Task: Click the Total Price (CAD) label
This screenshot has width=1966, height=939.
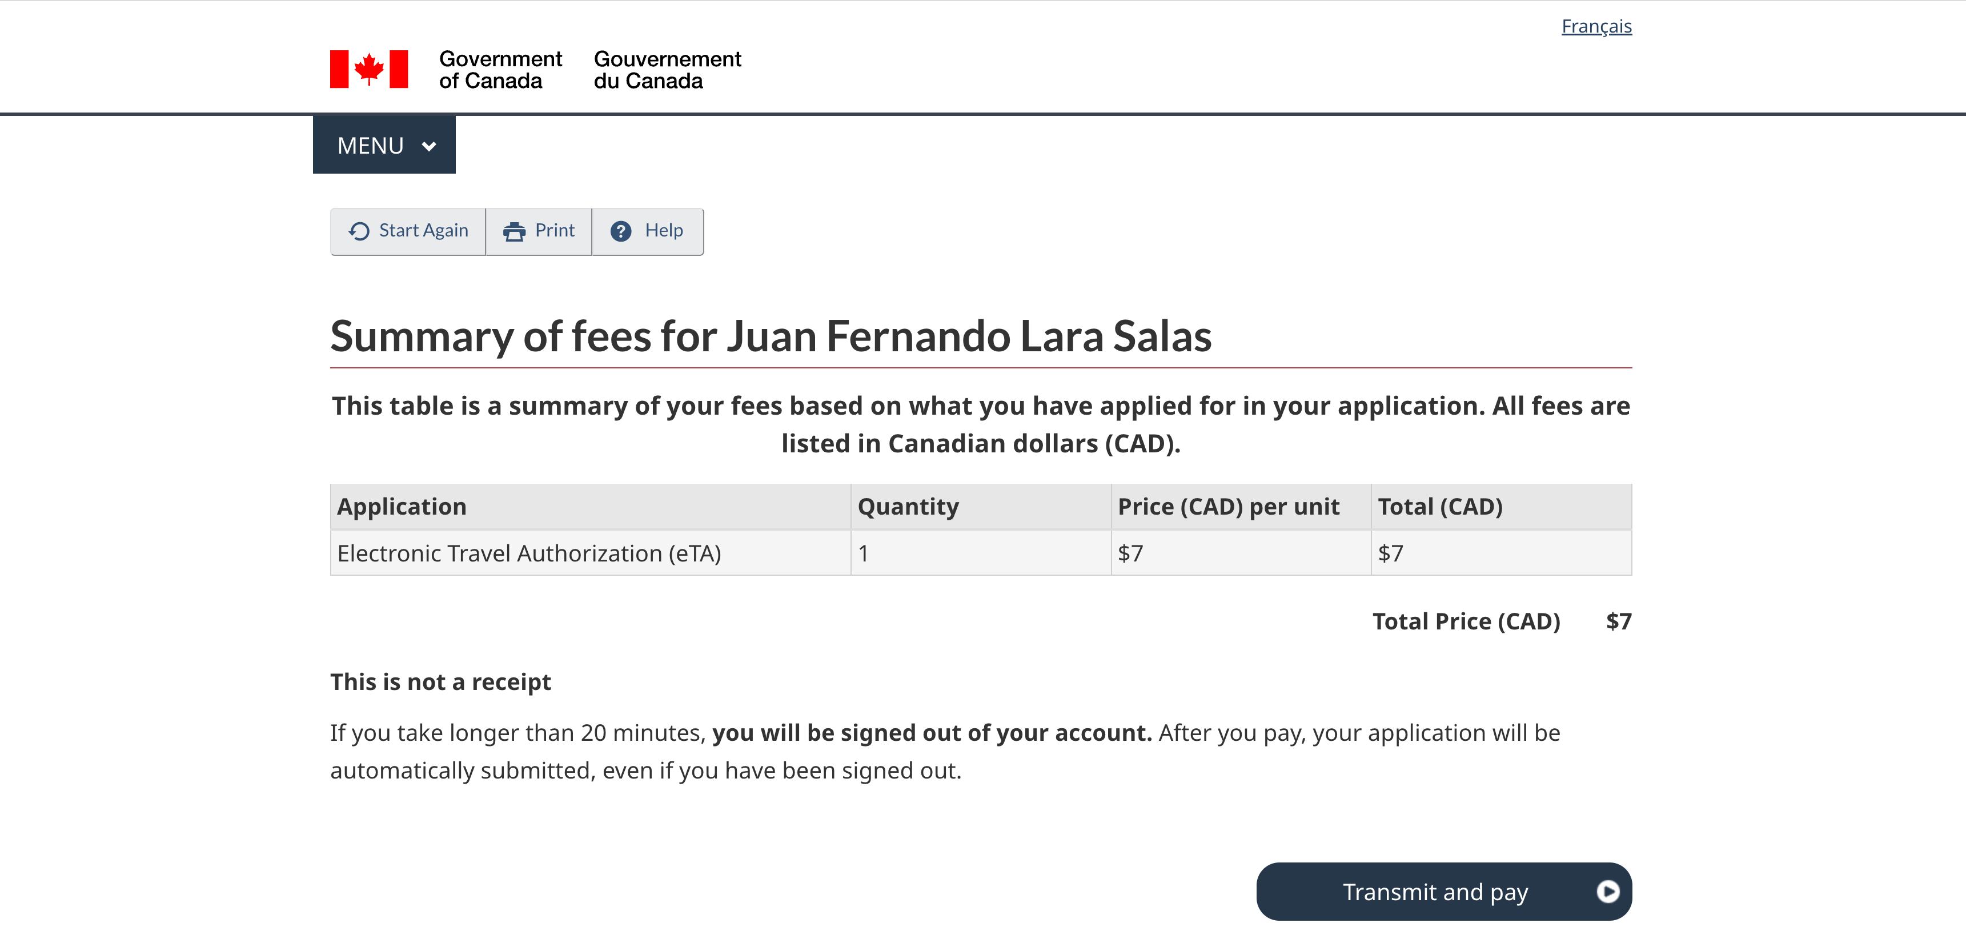Action: tap(1466, 621)
